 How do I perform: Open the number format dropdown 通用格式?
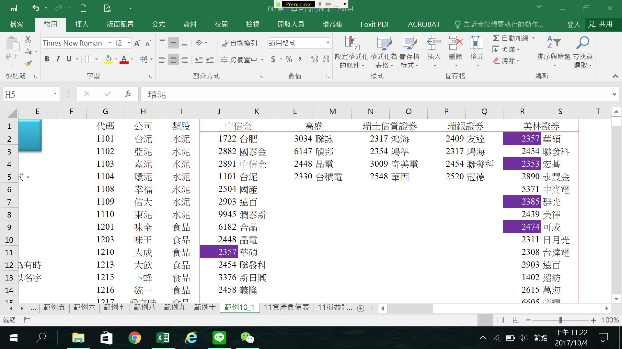pos(328,43)
